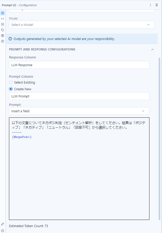This screenshot has height=233, width=162.
Task: Click the [NegaPosi] field token in prompt
Action: [22, 137]
